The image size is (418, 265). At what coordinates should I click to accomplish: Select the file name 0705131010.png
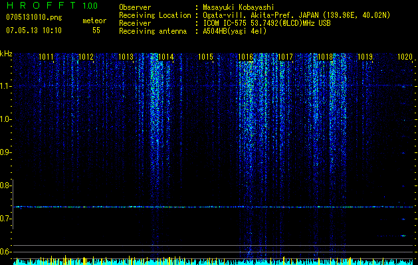click(34, 18)
